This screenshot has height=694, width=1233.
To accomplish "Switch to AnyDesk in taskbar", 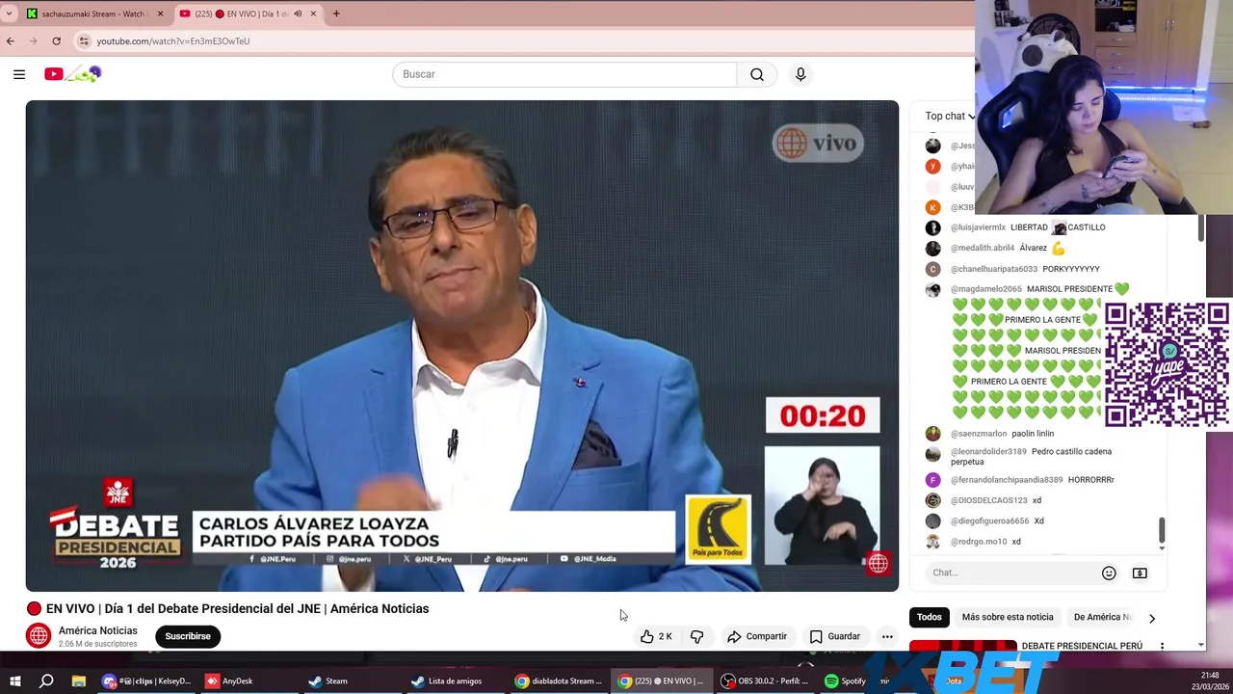I will 229,681.
